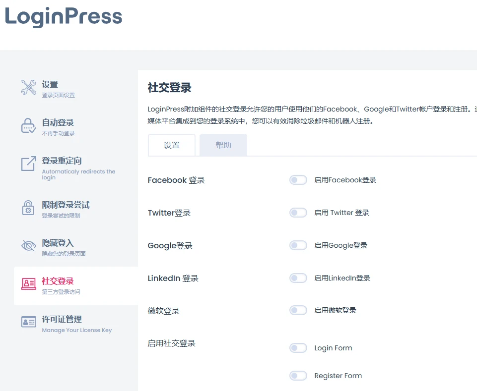Toggle 启用 Twitter 登录 on
Screen dimensions: 477x391
click(298, 213)
